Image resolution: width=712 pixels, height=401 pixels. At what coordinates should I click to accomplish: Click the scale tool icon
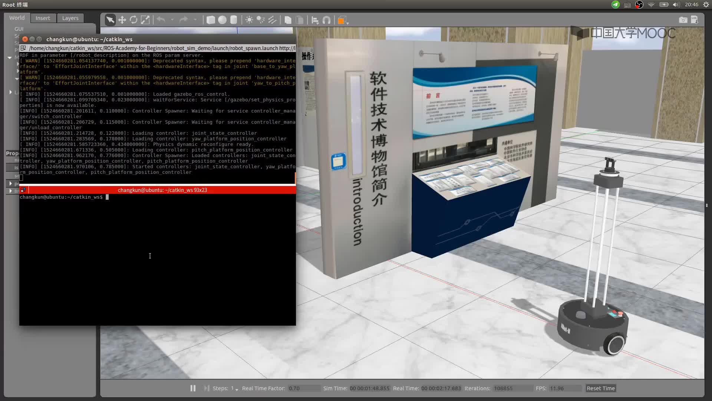click(145, 20)
